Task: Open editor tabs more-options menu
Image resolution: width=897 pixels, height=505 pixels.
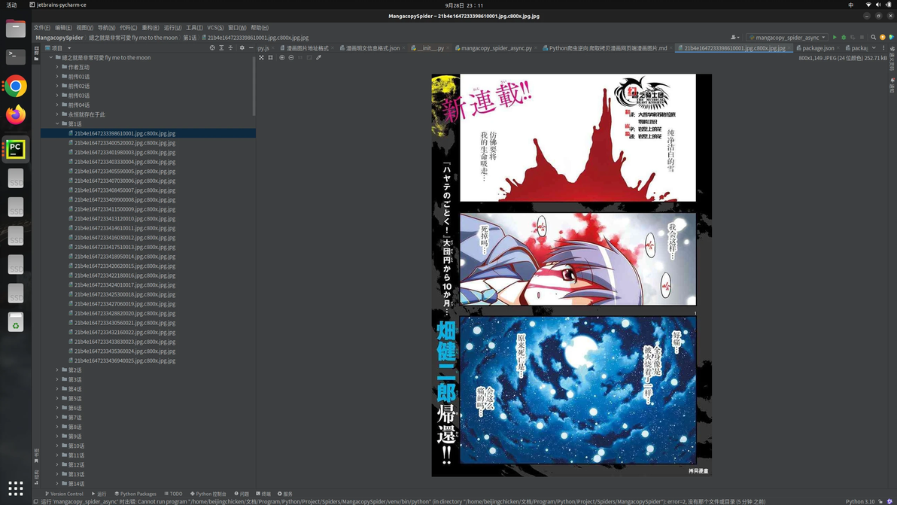Action: pyautogui.click(x=883, y=48)
